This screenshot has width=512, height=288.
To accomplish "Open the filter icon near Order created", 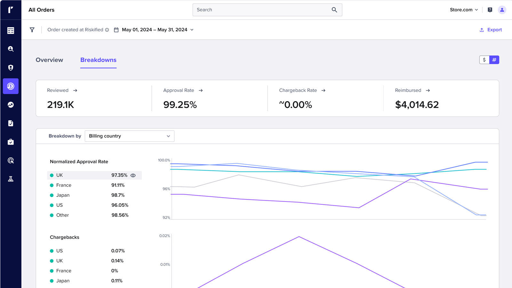I will pyautogui.click(x=32, y=29).
